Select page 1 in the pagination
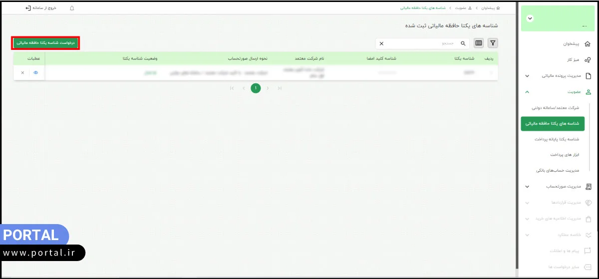Viewport: 599px width, 279px height. pos(256,88)
